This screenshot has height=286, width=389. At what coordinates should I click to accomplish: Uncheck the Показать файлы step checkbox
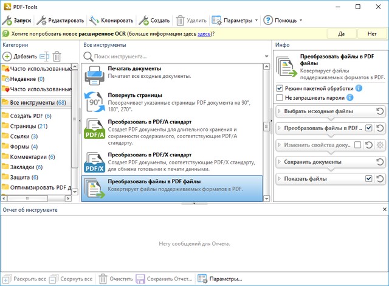pos(368,179)
